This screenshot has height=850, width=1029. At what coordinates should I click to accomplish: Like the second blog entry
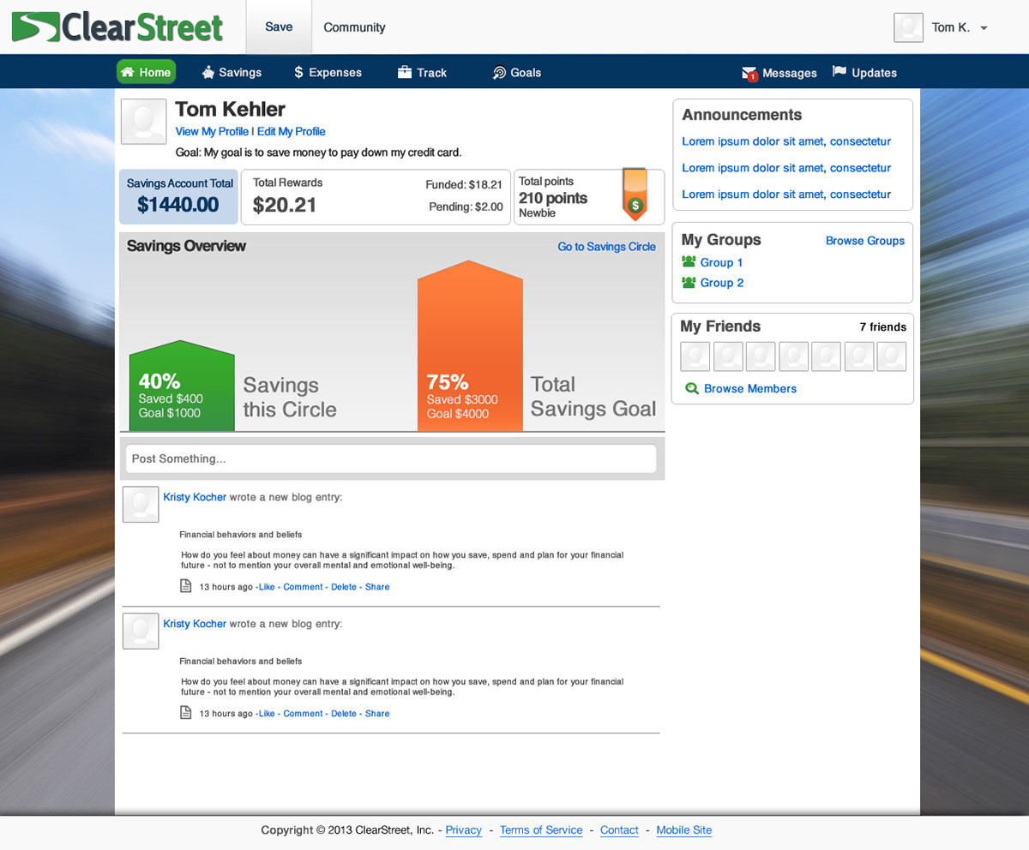click(267, 714)
